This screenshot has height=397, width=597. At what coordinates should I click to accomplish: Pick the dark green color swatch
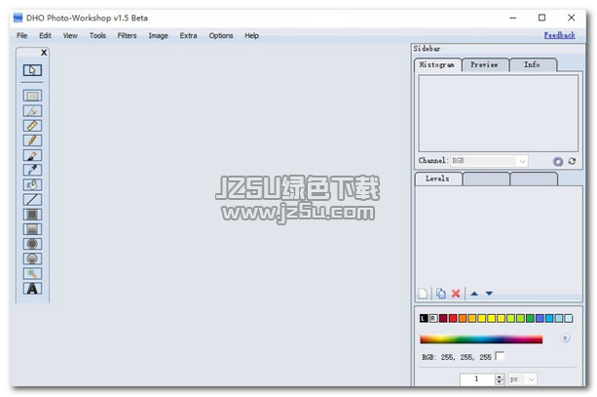tap(530, 318)
